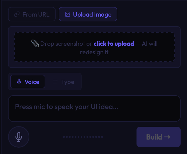Click the text lines icon beside Type
The height and width of the screenshot is (154, 187).
coord(55,82)
